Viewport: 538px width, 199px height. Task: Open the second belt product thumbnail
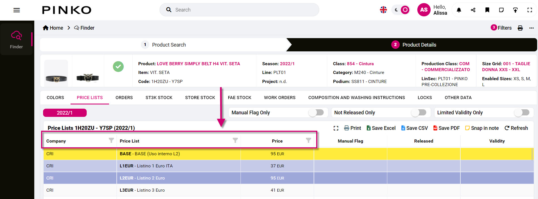pyautogui.click(x=88, y=77)
